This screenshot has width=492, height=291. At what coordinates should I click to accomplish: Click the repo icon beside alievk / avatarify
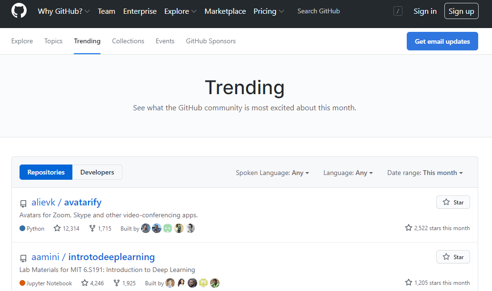[23, 204]
